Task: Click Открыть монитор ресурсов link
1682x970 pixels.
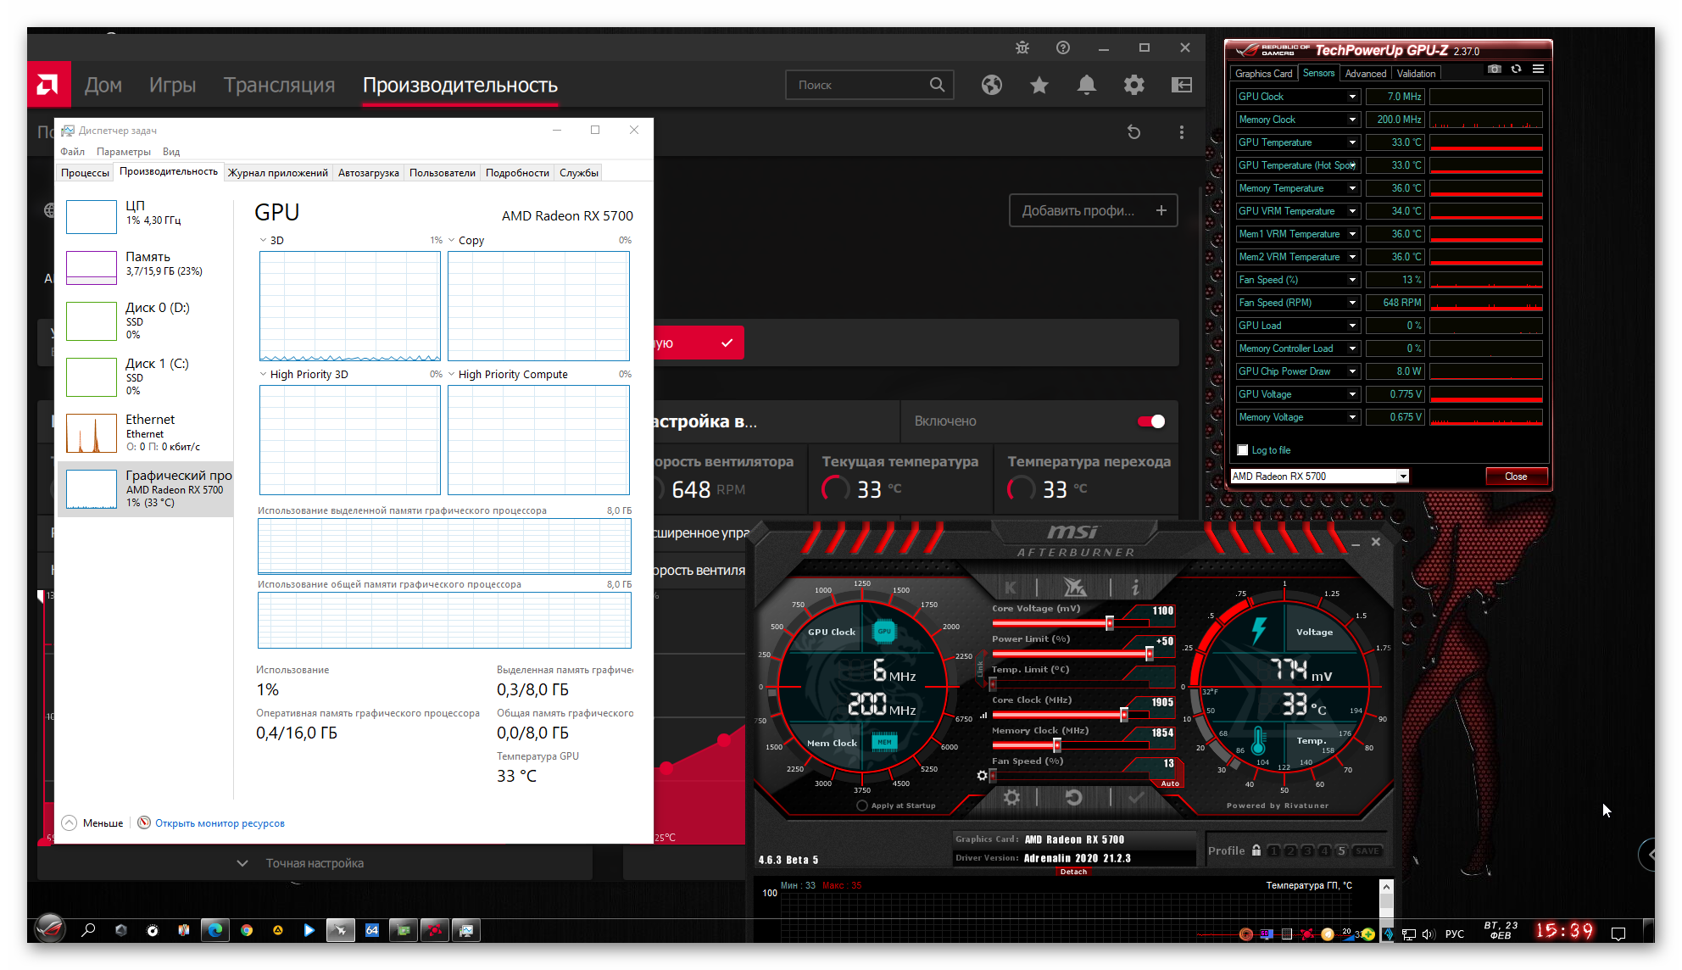Action: coord(220,823)
